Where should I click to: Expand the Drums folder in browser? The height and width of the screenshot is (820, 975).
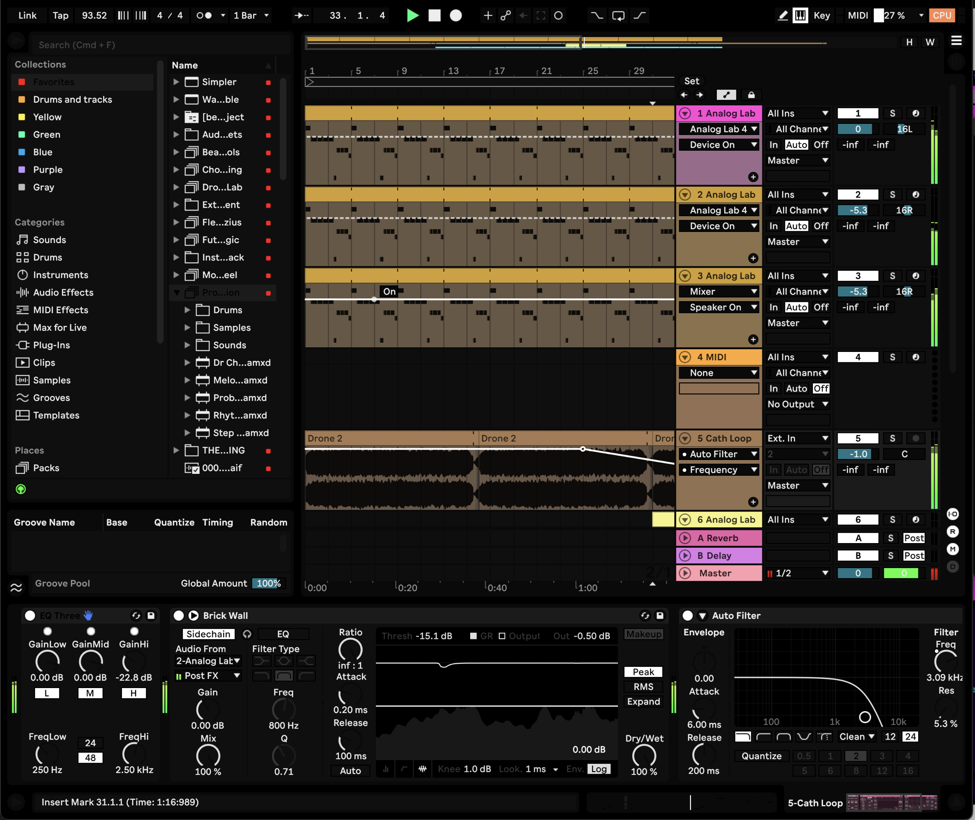(x=187, y=310)
